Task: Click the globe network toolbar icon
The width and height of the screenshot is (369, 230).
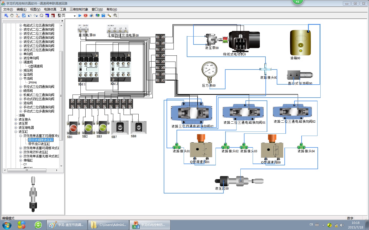Action: coord(97,16)
